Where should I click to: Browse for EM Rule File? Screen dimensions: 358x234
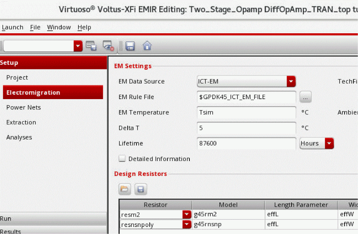tap(305, 97)
